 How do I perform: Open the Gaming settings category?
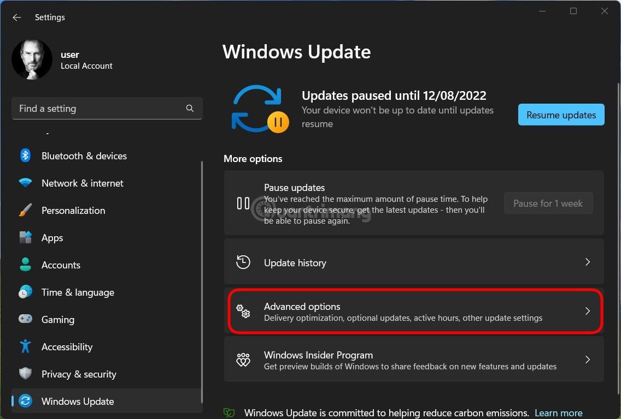click(107, 319)
